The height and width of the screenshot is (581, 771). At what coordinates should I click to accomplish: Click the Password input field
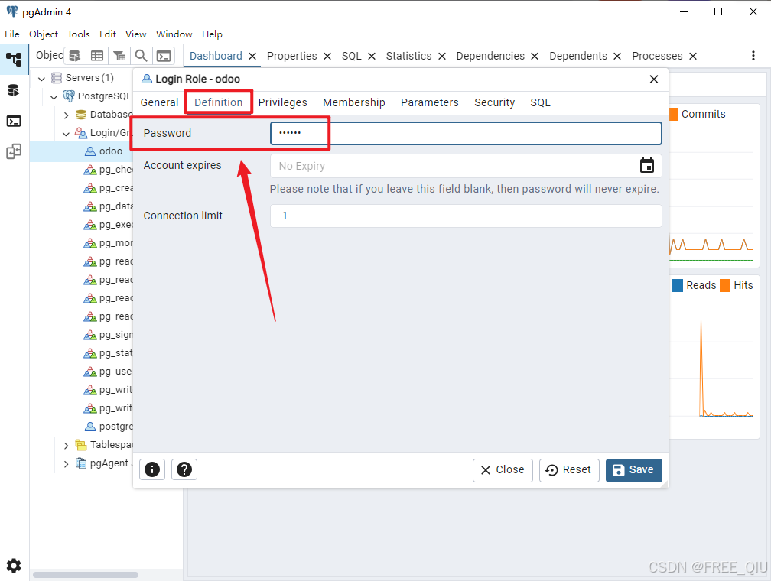[x=466, y=133]
